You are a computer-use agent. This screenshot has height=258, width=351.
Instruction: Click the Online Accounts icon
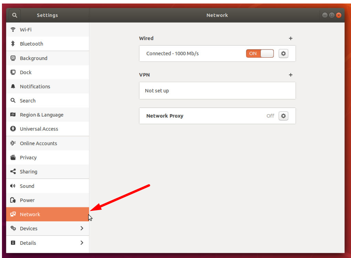pyautogui.click(x=13, y=143)
